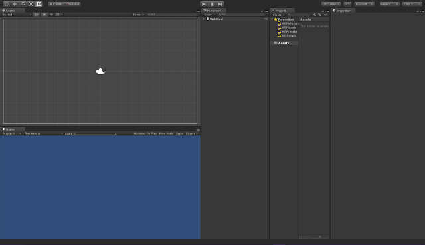Open the Shaded draw mode dropdown
Image resolution: width=425 pixels, height=245 pixels.
(17, 15)
